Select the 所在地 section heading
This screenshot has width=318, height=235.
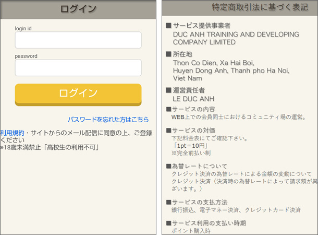coord(182,54)
